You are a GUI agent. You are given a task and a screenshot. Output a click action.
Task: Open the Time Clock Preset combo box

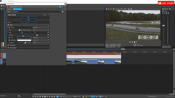[28, 22]
